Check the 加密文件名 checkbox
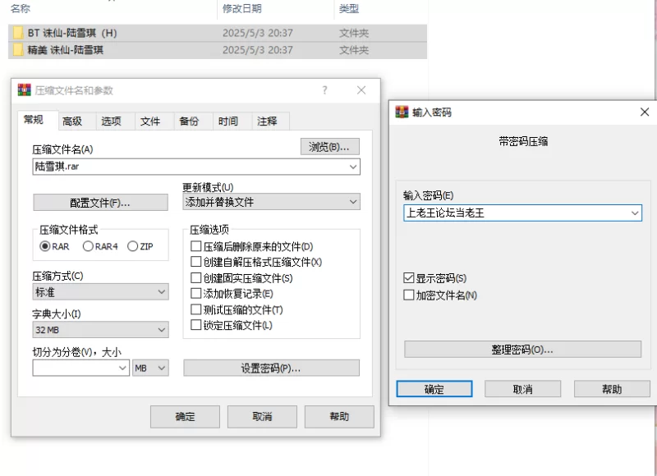The height and width of the screenshot is (476, 657). pos(408,295)
